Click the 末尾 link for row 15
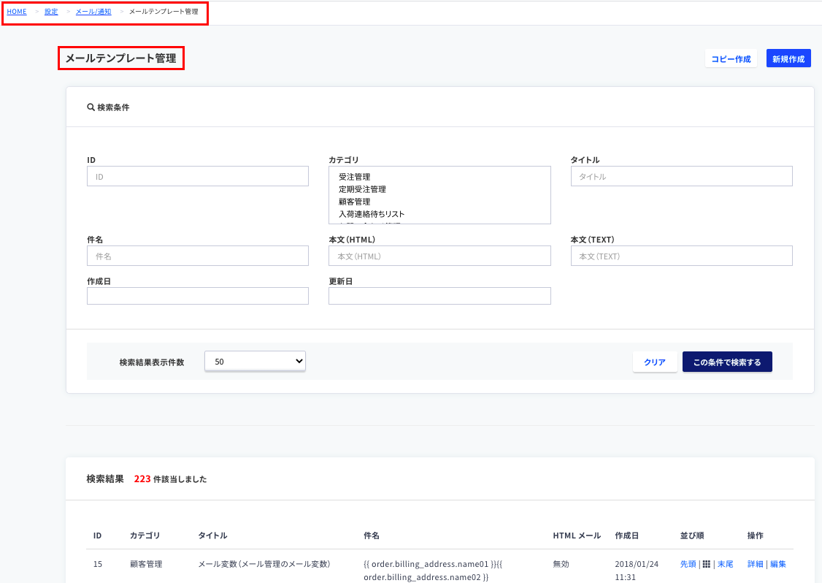822x583 pixels. point(726,564)
